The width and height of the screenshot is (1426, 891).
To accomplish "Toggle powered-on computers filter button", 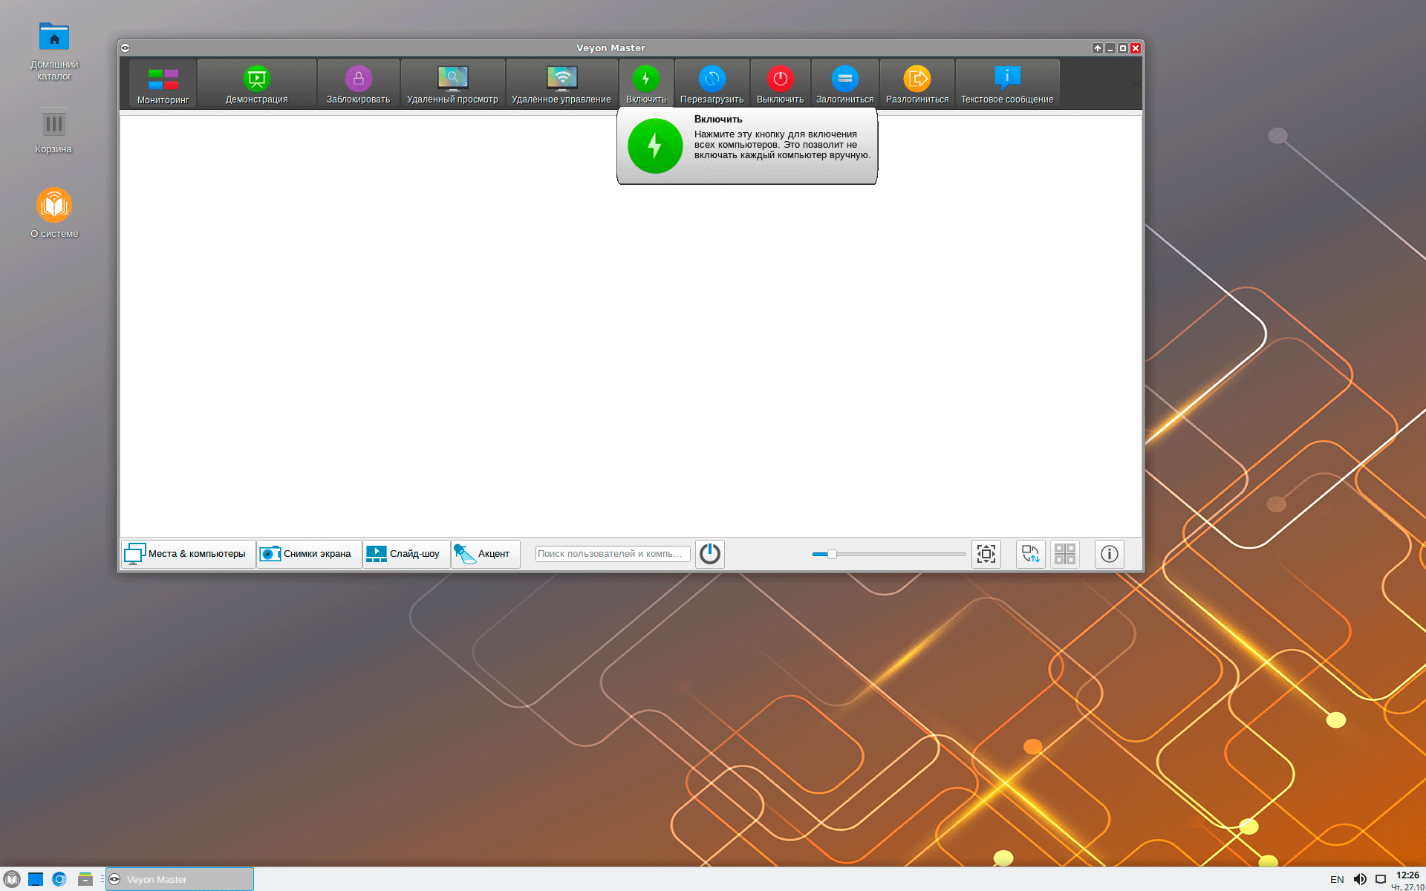I will pos(710,554).
